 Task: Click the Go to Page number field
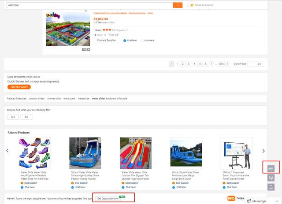click(251, 64)
